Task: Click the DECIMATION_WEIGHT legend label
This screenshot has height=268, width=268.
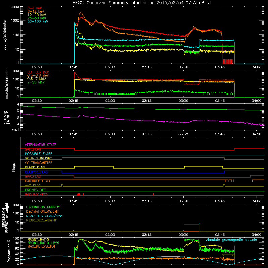Action: pos(43,211)
